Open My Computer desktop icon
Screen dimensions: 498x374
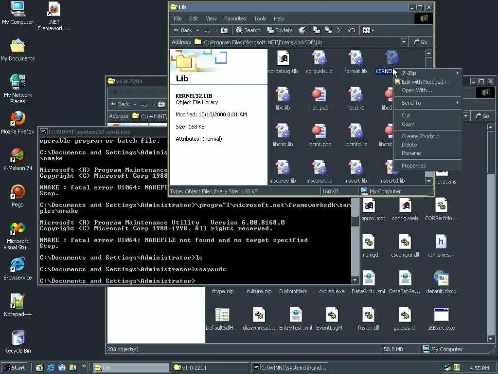(18, 13)
